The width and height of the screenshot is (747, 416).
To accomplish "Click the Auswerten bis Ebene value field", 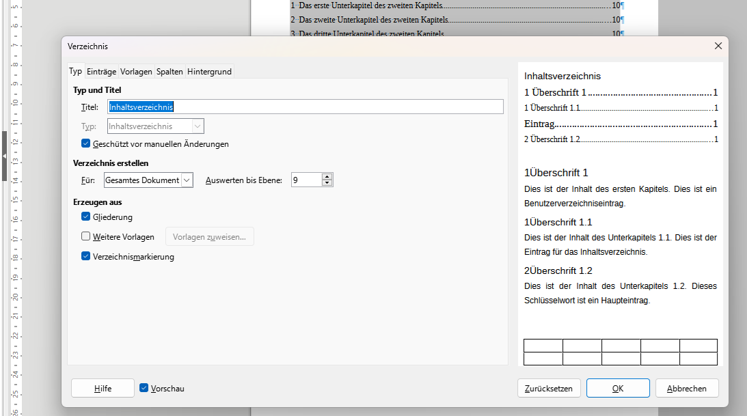I will click(x=306, y=180).
